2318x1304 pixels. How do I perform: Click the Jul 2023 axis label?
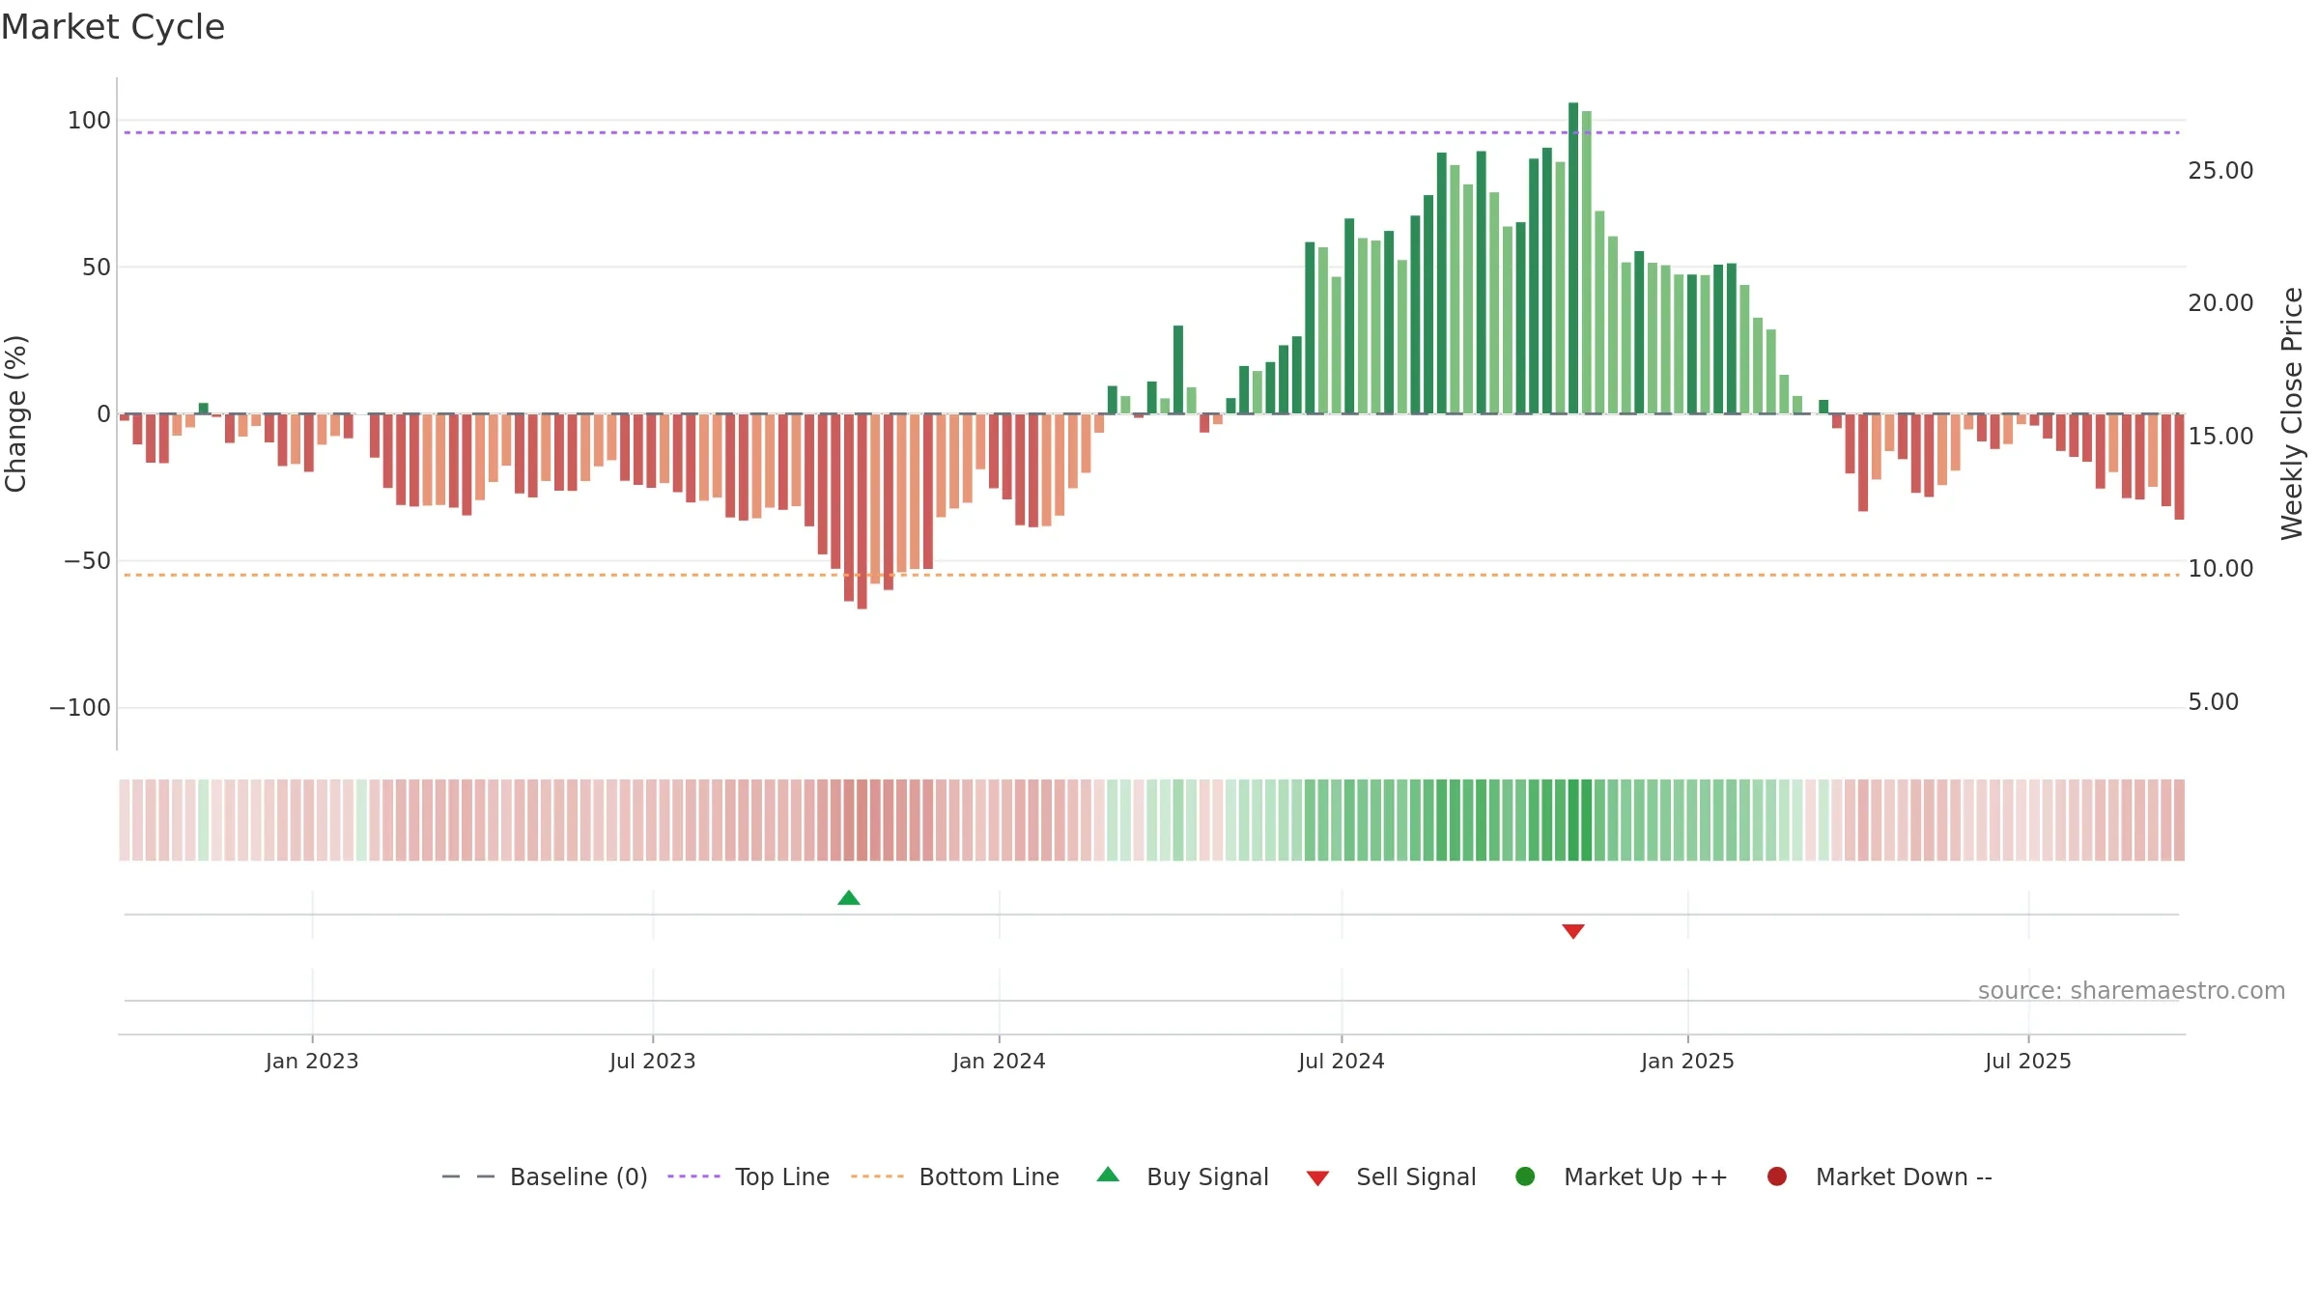pyautogui.click(x=653, y=1062)
